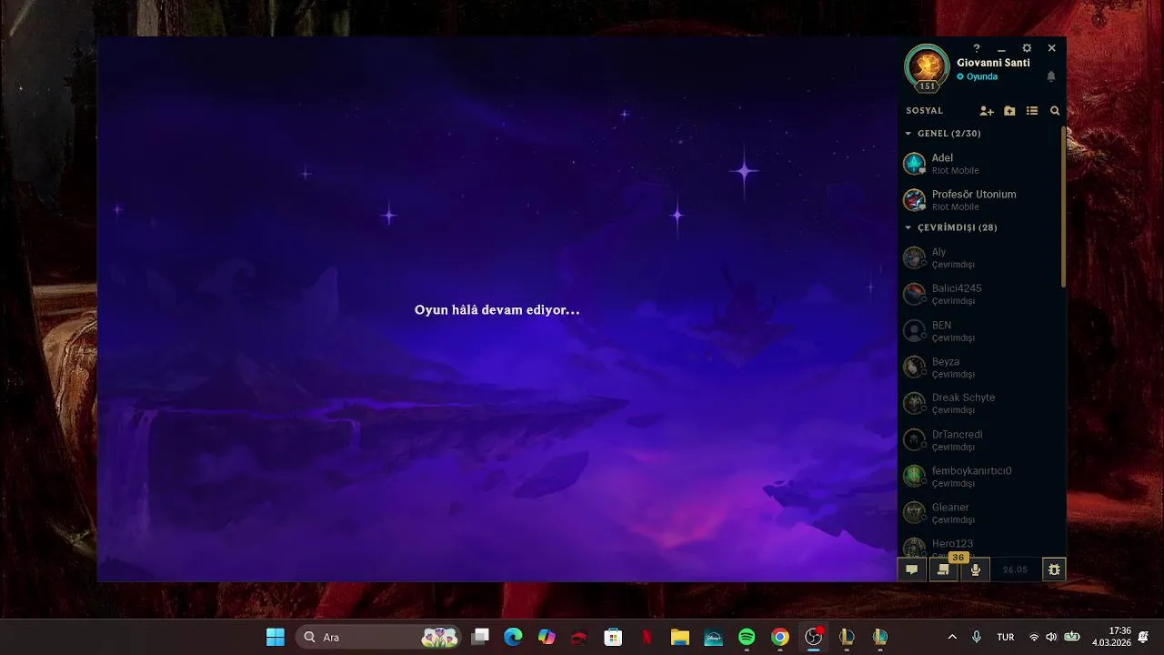This screenshot has height=655, width=1164.
Task: Select offline friend Beyza
Action: (x=979, y=368)
